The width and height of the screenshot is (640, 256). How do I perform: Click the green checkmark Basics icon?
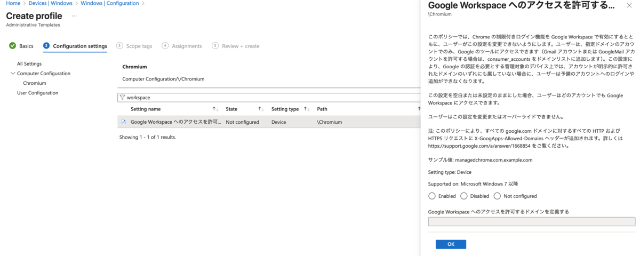coord(13,46)
